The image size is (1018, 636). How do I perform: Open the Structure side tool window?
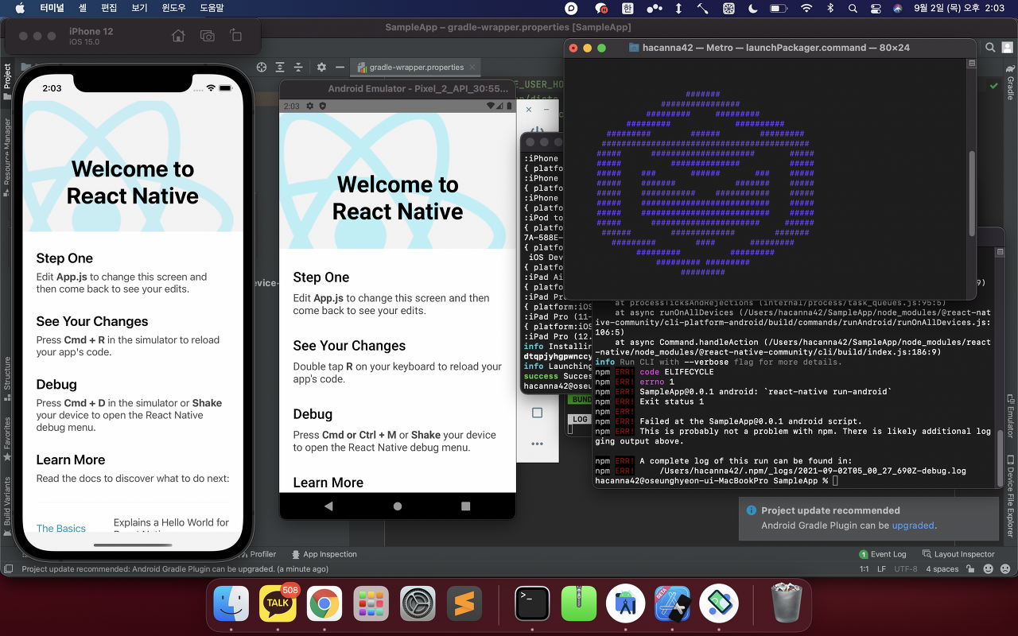point(7,378)
